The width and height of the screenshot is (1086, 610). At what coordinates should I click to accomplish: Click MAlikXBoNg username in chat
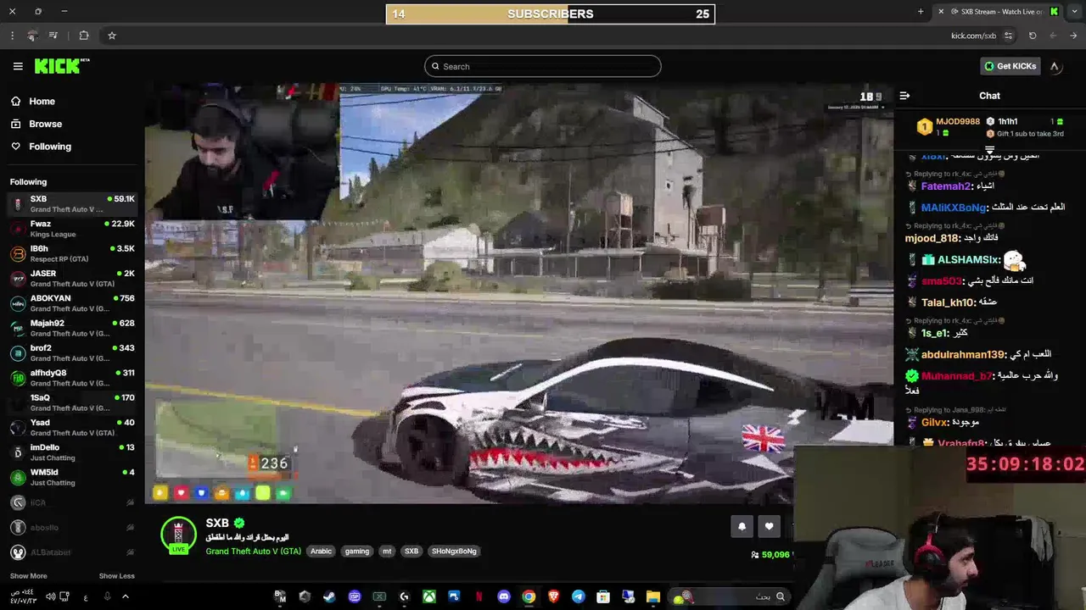coord(954,208)
